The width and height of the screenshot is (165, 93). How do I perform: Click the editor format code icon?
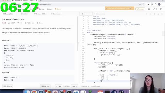click(x=151, y=14)
